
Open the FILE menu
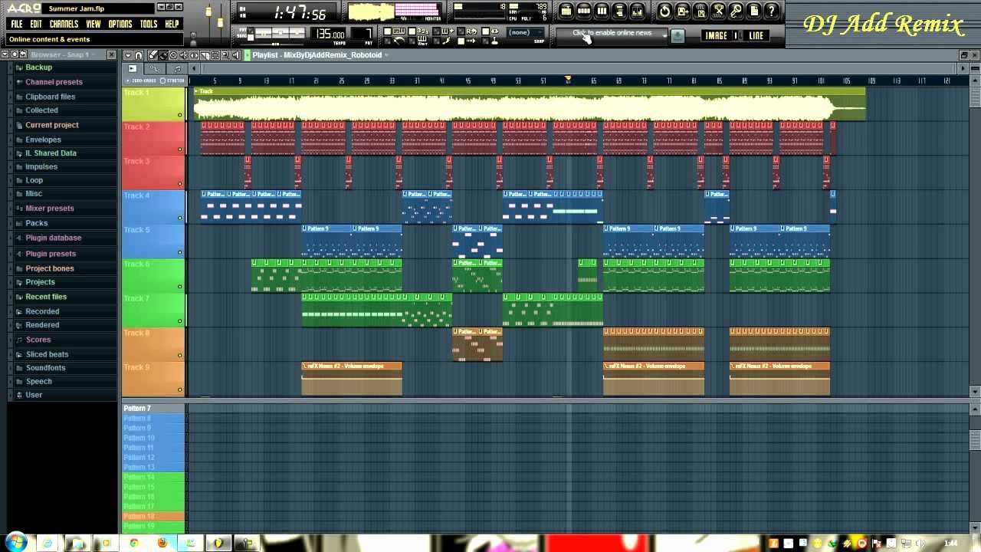[x=16, y=24]
